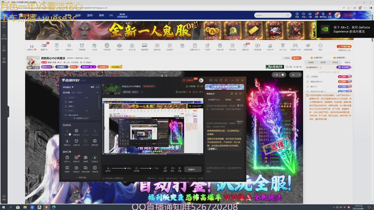This screenshot has height=210, width=374.
Task: Switch to 横屏 landscape mode
Action: pos(93,87)
